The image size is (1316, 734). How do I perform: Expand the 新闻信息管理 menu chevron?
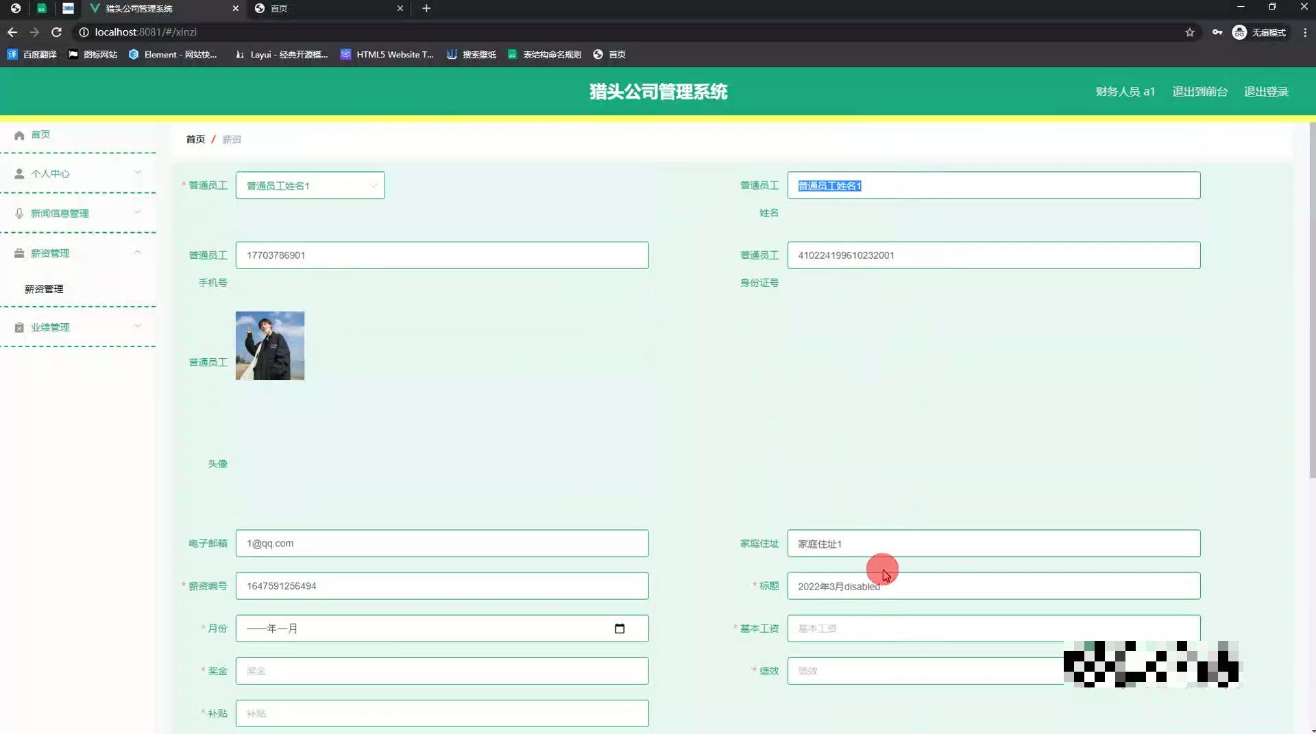(x=138, y=212)
